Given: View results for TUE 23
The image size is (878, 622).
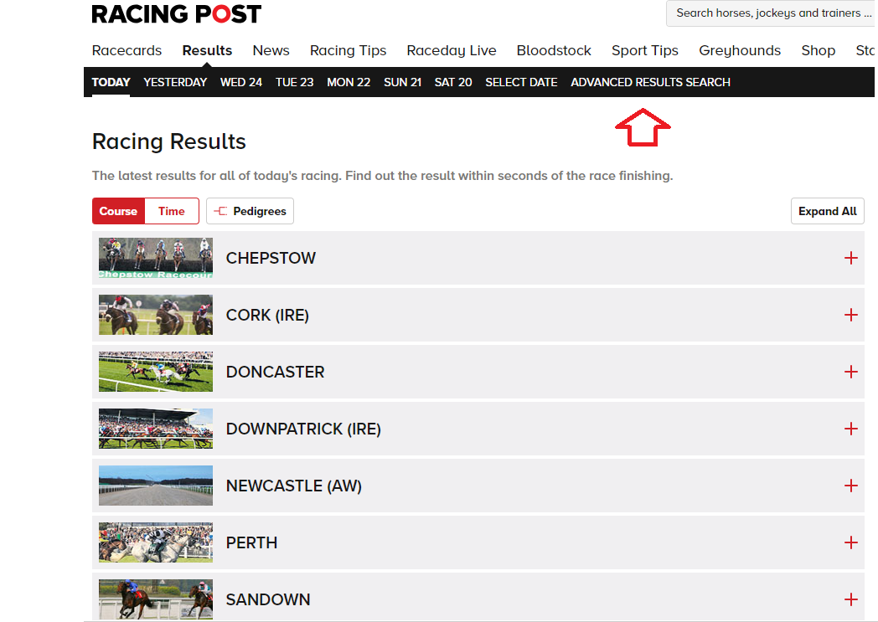Looking at the screenshot, I should click(x=295, y=82).
